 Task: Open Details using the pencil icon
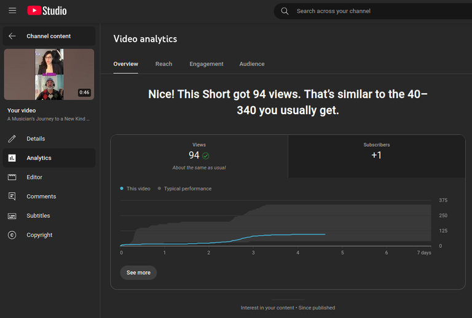pyautogui.click(x=12, y=139)
